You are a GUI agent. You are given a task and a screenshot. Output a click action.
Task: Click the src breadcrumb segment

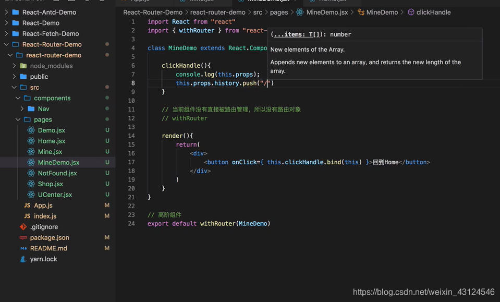(x=258, y=12)
